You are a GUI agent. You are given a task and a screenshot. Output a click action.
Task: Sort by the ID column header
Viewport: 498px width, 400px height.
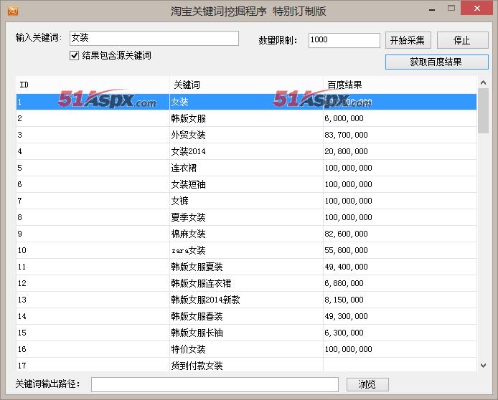click(93, 85)
